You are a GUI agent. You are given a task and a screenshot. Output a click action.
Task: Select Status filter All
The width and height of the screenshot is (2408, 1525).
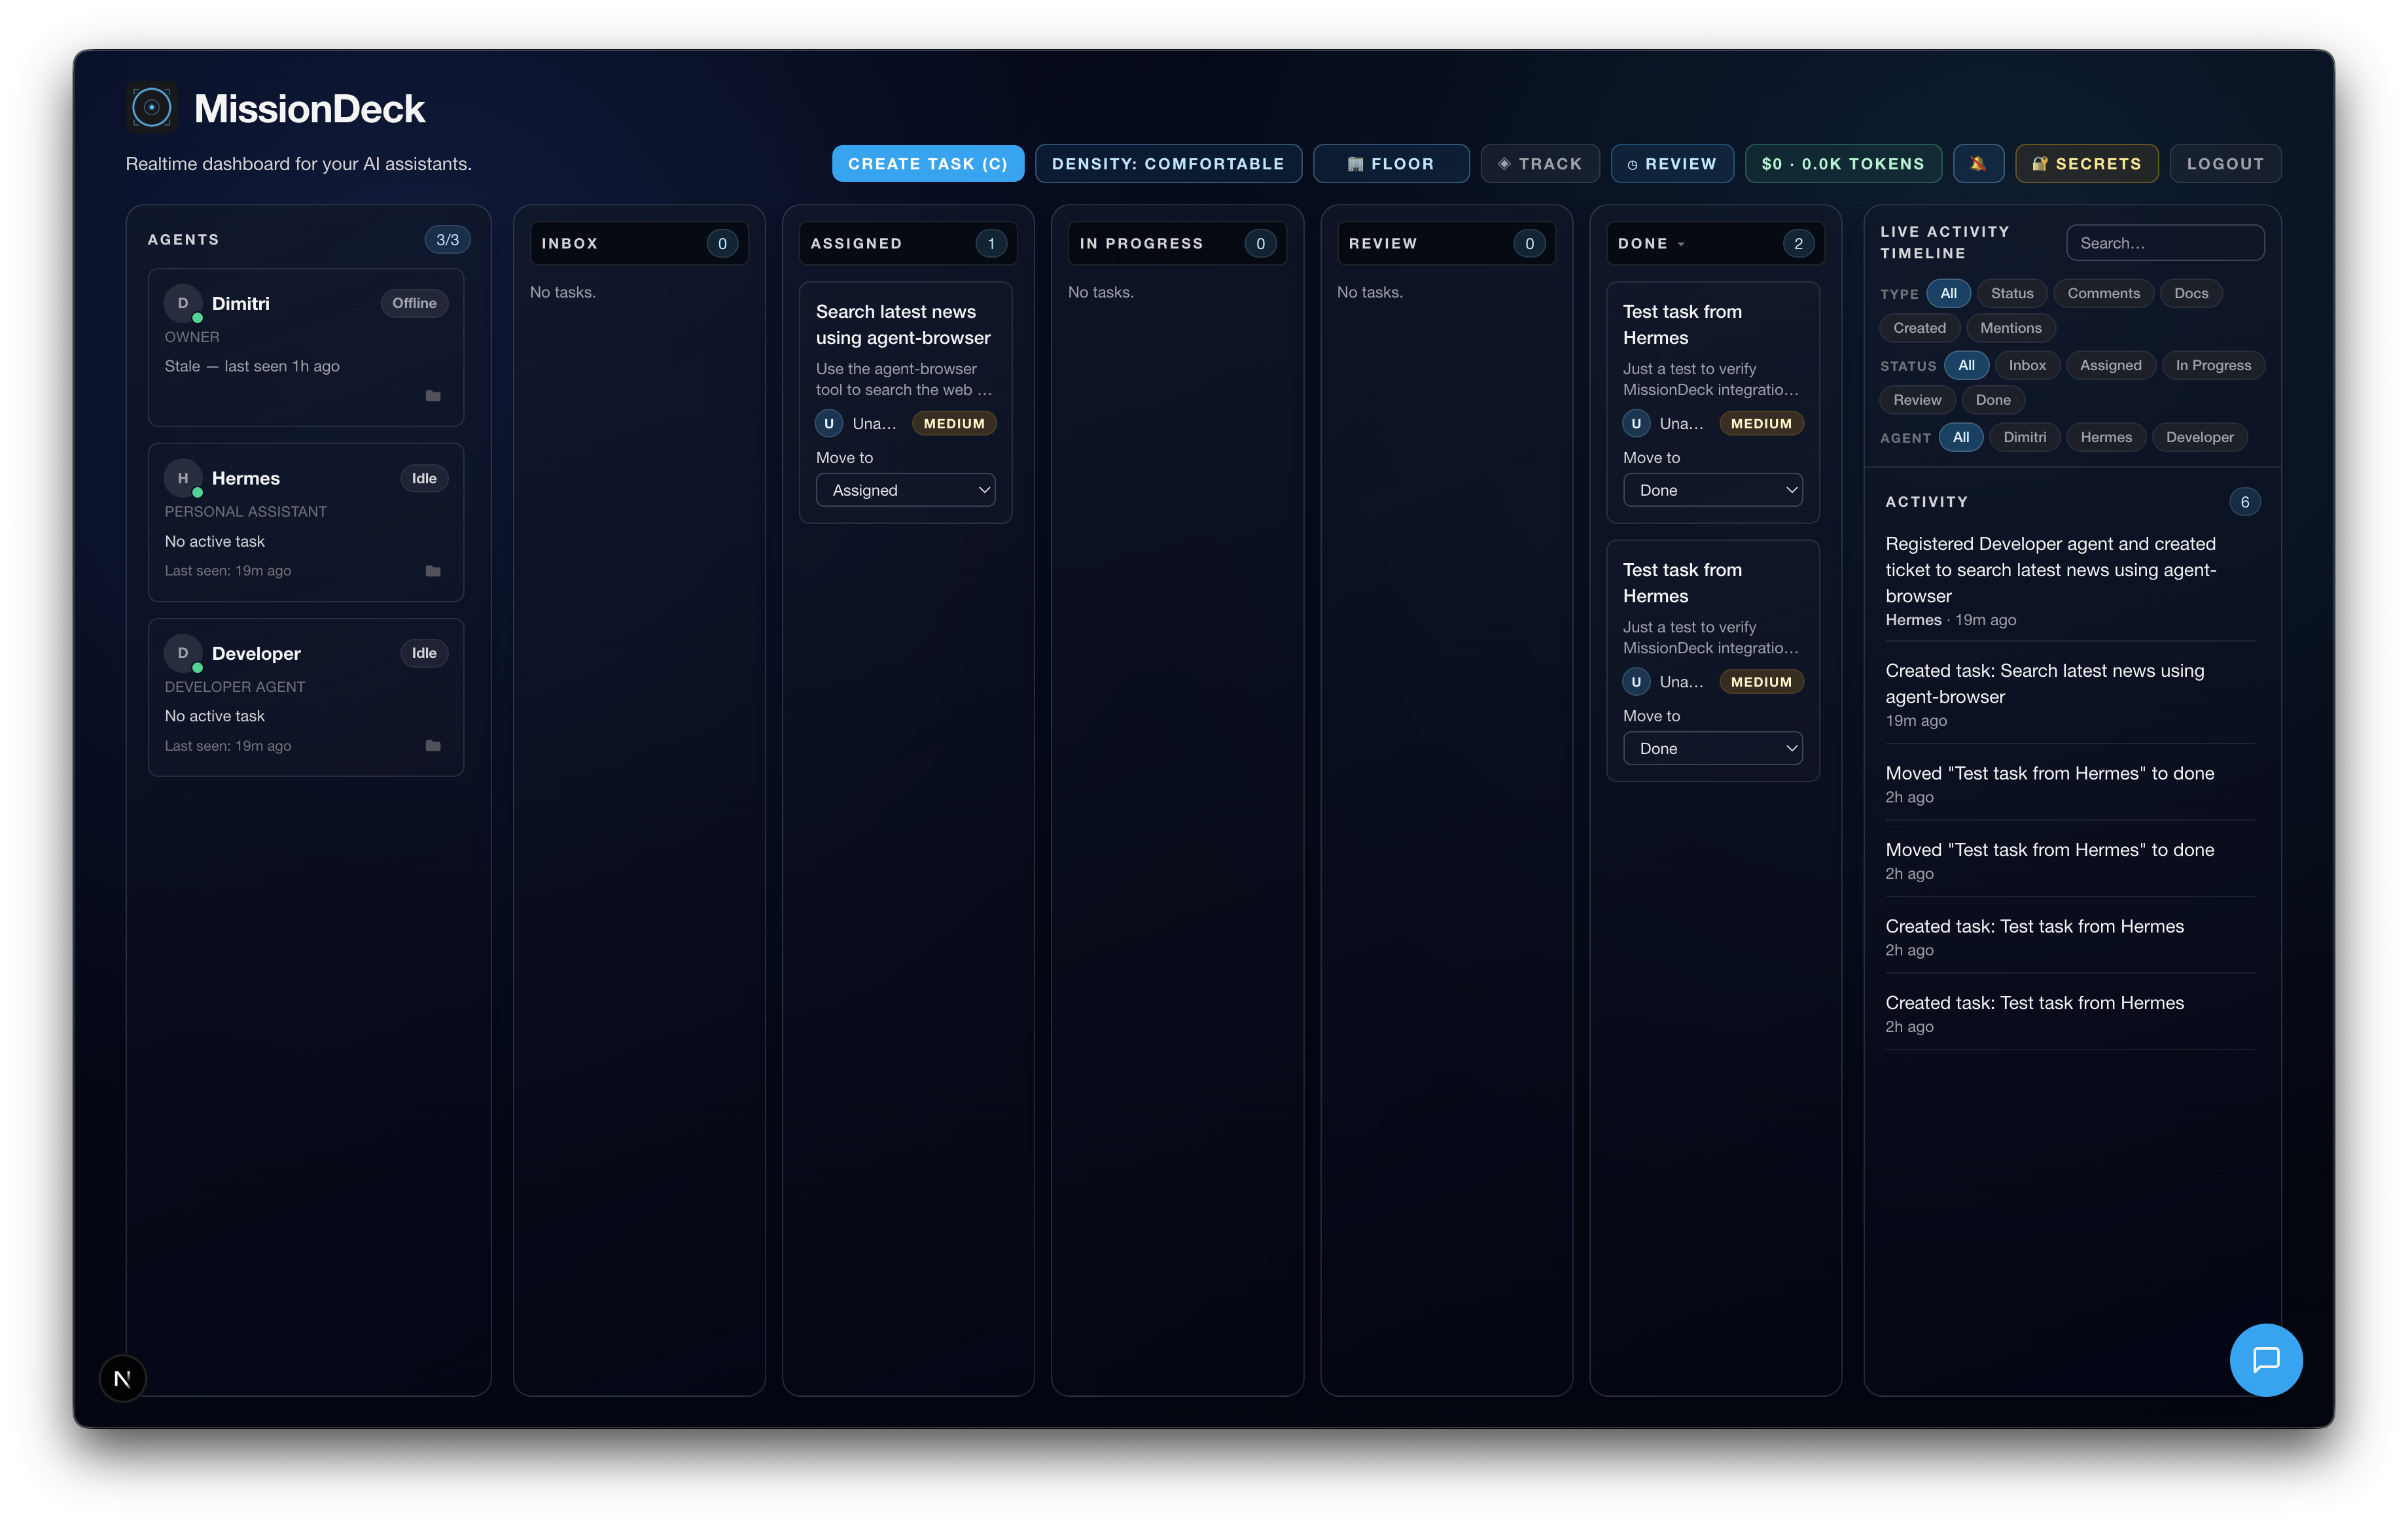tap(1966, 365)
